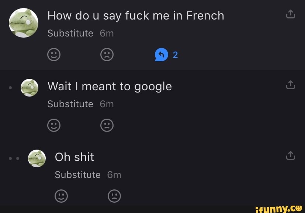
Task: Open the blue replies bubble icon
Action: click(x=162, y=55)
